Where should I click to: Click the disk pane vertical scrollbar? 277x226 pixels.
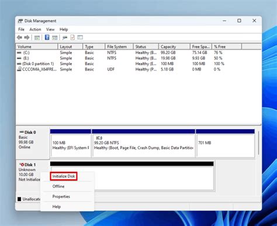pyautogui.click(x=258, y=143)
